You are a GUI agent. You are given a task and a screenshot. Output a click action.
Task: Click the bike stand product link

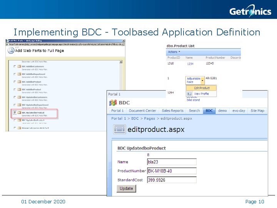(x=193, y=100)
